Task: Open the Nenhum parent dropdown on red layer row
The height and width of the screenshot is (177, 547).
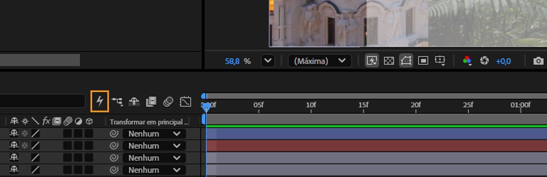Action: 154,146
